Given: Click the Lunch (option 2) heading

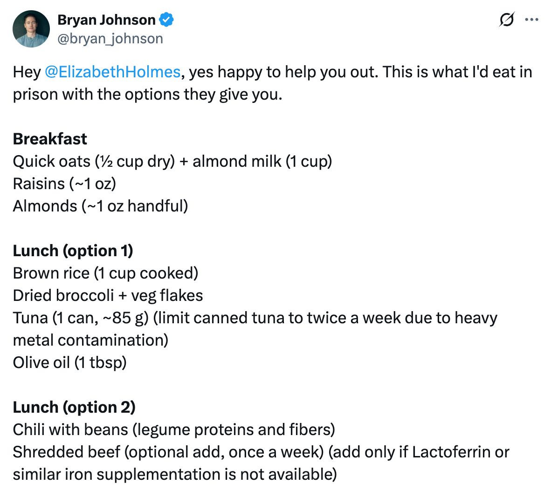Looking at the screenshot, I should pos(74,407).
